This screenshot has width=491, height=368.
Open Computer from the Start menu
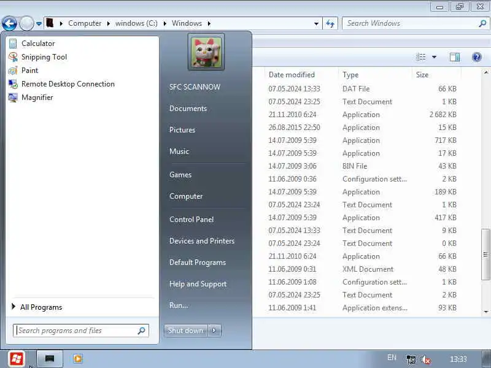[186, 196]
